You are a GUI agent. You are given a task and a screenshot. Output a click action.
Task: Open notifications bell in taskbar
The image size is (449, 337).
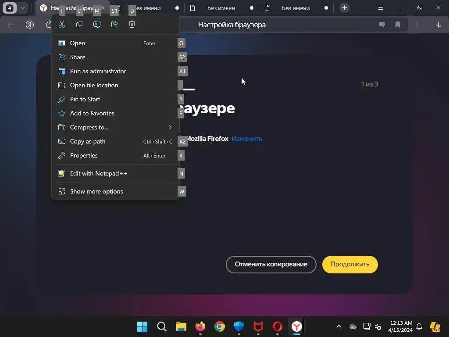(x=419, y=326)
